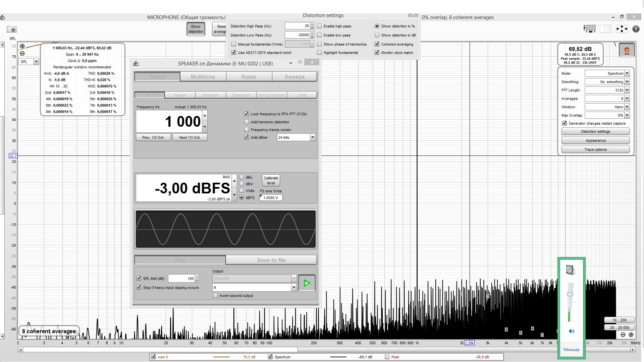Toggle the scrollbars display icon
The width and height of the screenshot is (644, 362).
590,29
